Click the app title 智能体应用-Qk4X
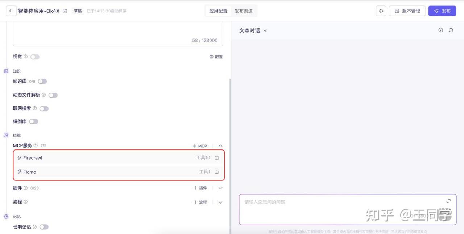 pyautogui.click(x=39, y=11)
